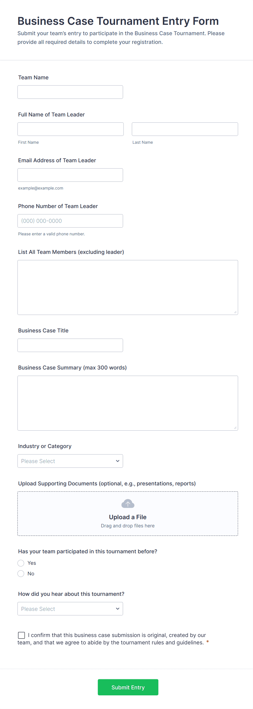
Task: Click the Last Name input box
Action: pyautogui.click(x=185, y=129)
